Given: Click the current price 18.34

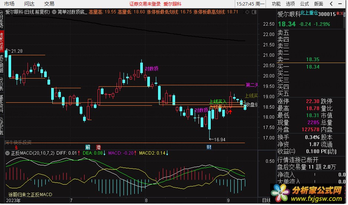Looking at the screenshot, I should 287,24.
